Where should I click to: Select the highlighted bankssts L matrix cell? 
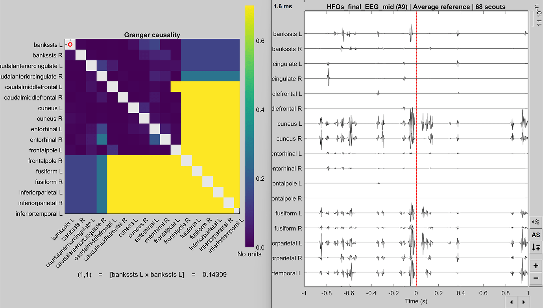coord(70,44)
